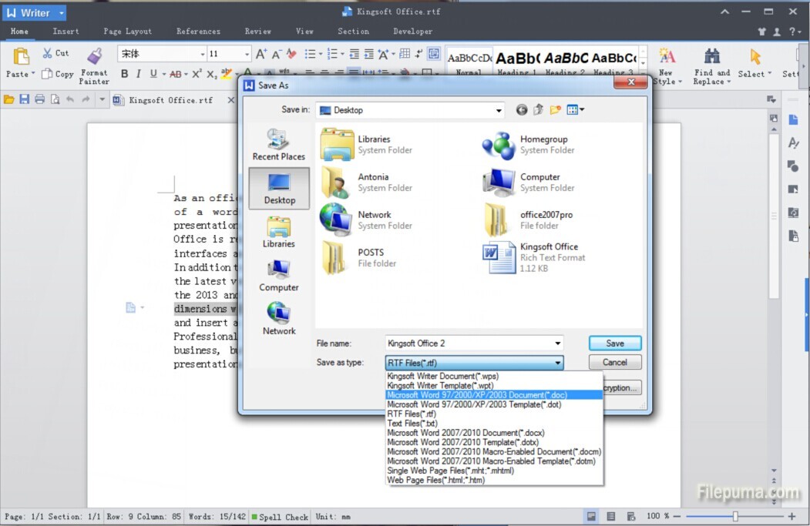Click the Italic formatting icon
Screen dimensions: 810x526
pyautogui.click(x=139, y=74)
